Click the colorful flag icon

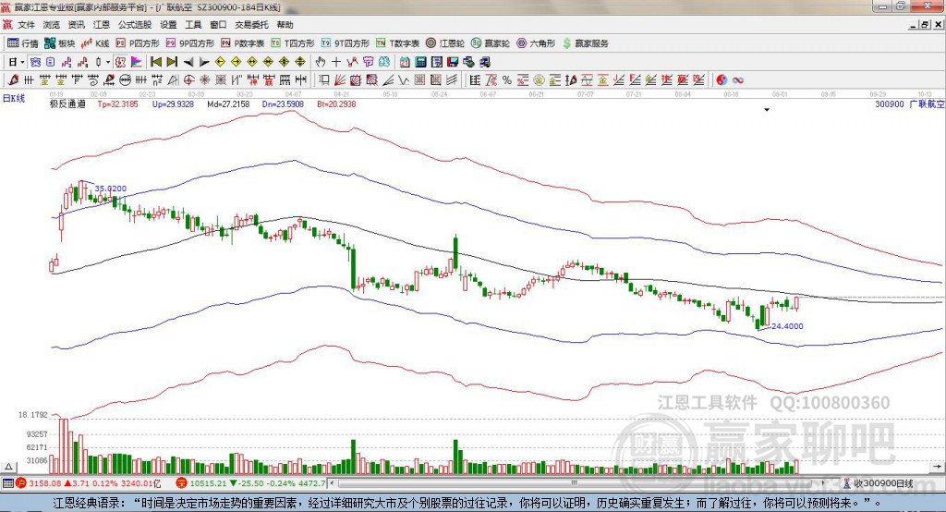click(x=137, y=62)
